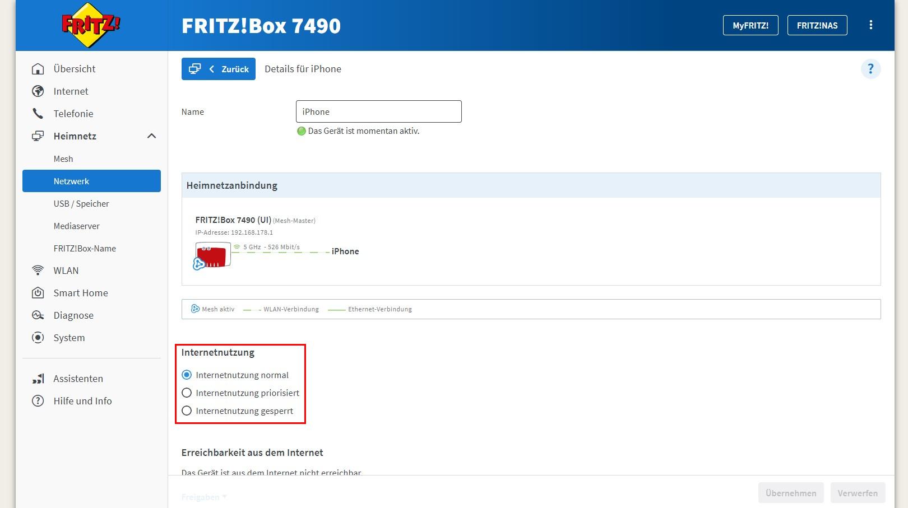The image size is (908, 508).
Task: Click the iPhone device label in mesh diagram
Action: click(x=345, y=251)
